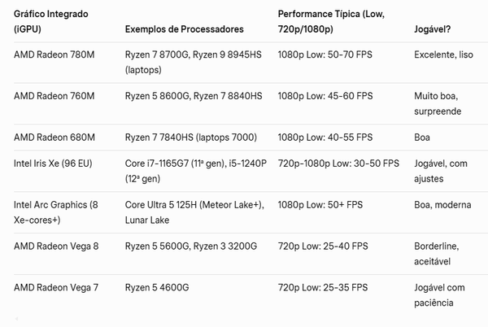The width and height of the screenshot is (488, 327).
Task: Click the 'Performance Típica' column header
Action: [x=331, y=22]
